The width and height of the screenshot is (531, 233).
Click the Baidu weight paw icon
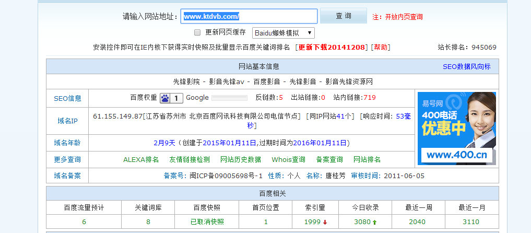(x=165, y=98)
